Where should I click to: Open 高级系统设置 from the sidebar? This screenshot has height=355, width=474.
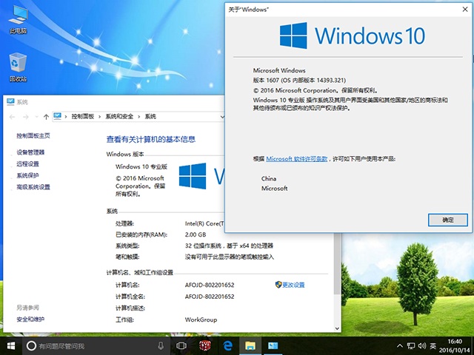click(x=33, y=187)
